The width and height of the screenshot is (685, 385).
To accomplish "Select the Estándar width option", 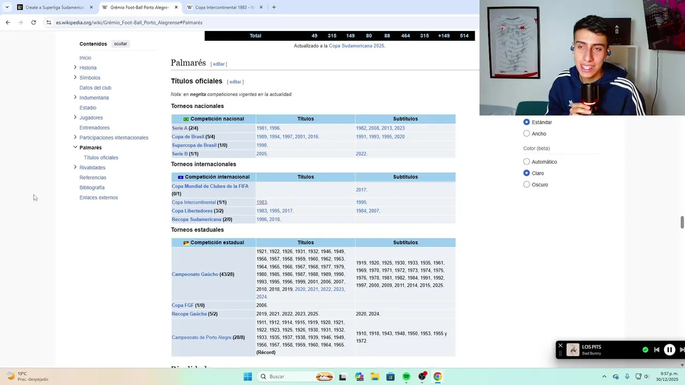I will 527,122.
